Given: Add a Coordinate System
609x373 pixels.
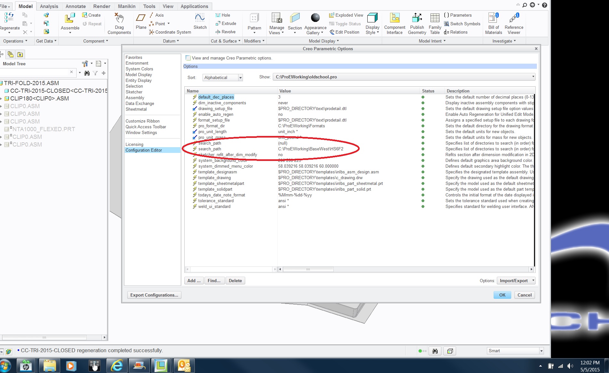Looking at the screenshot, I should (170, 32).
